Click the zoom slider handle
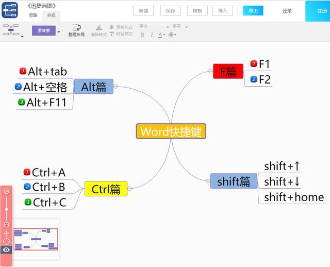Image resolution: width=330 pixels, height=267 pixels. click(6, 209)
